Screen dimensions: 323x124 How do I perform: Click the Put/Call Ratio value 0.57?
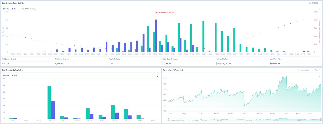pyautogui.click(x=111, y=63)
